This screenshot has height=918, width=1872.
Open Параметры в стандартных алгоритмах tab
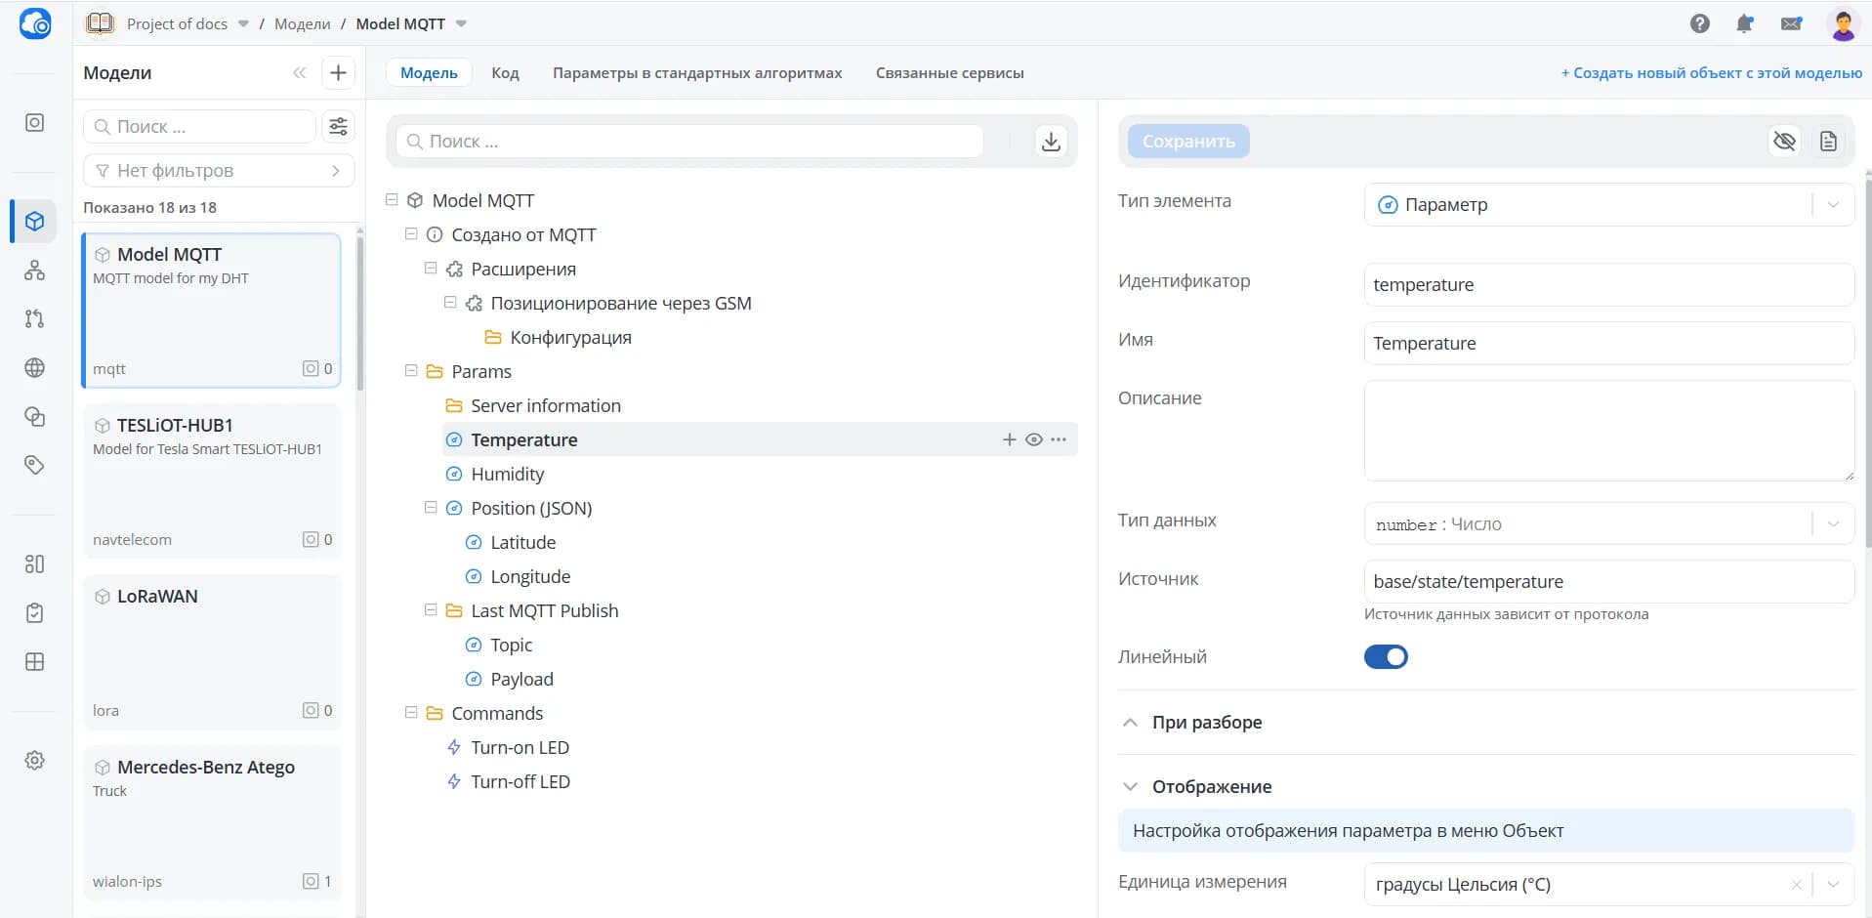click(697, 72)
